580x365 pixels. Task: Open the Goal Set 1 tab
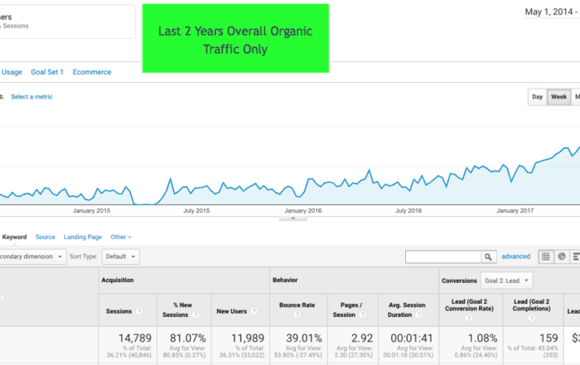(47, 72)
